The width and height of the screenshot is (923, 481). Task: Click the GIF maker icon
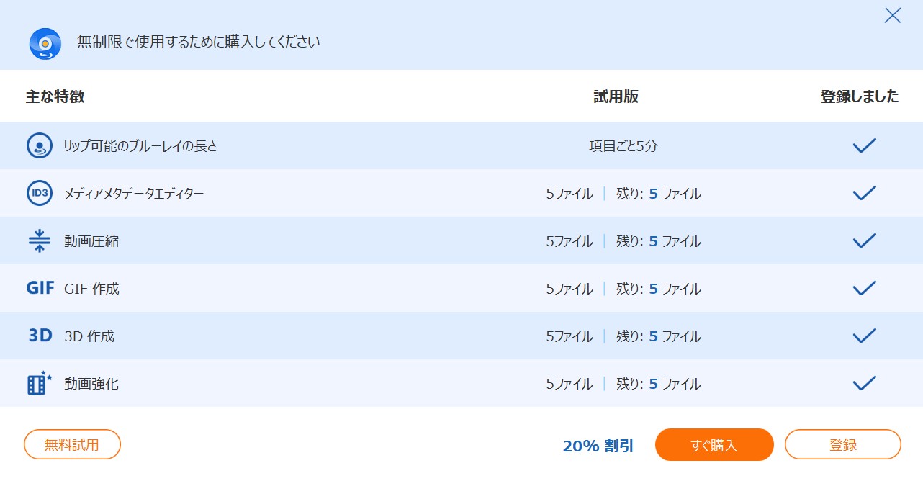40,288
